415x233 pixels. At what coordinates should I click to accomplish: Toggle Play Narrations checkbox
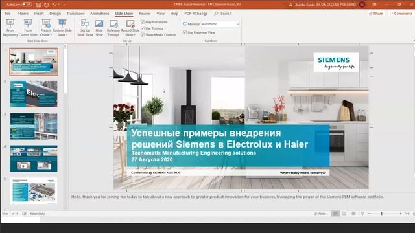[x=143, y=22]
